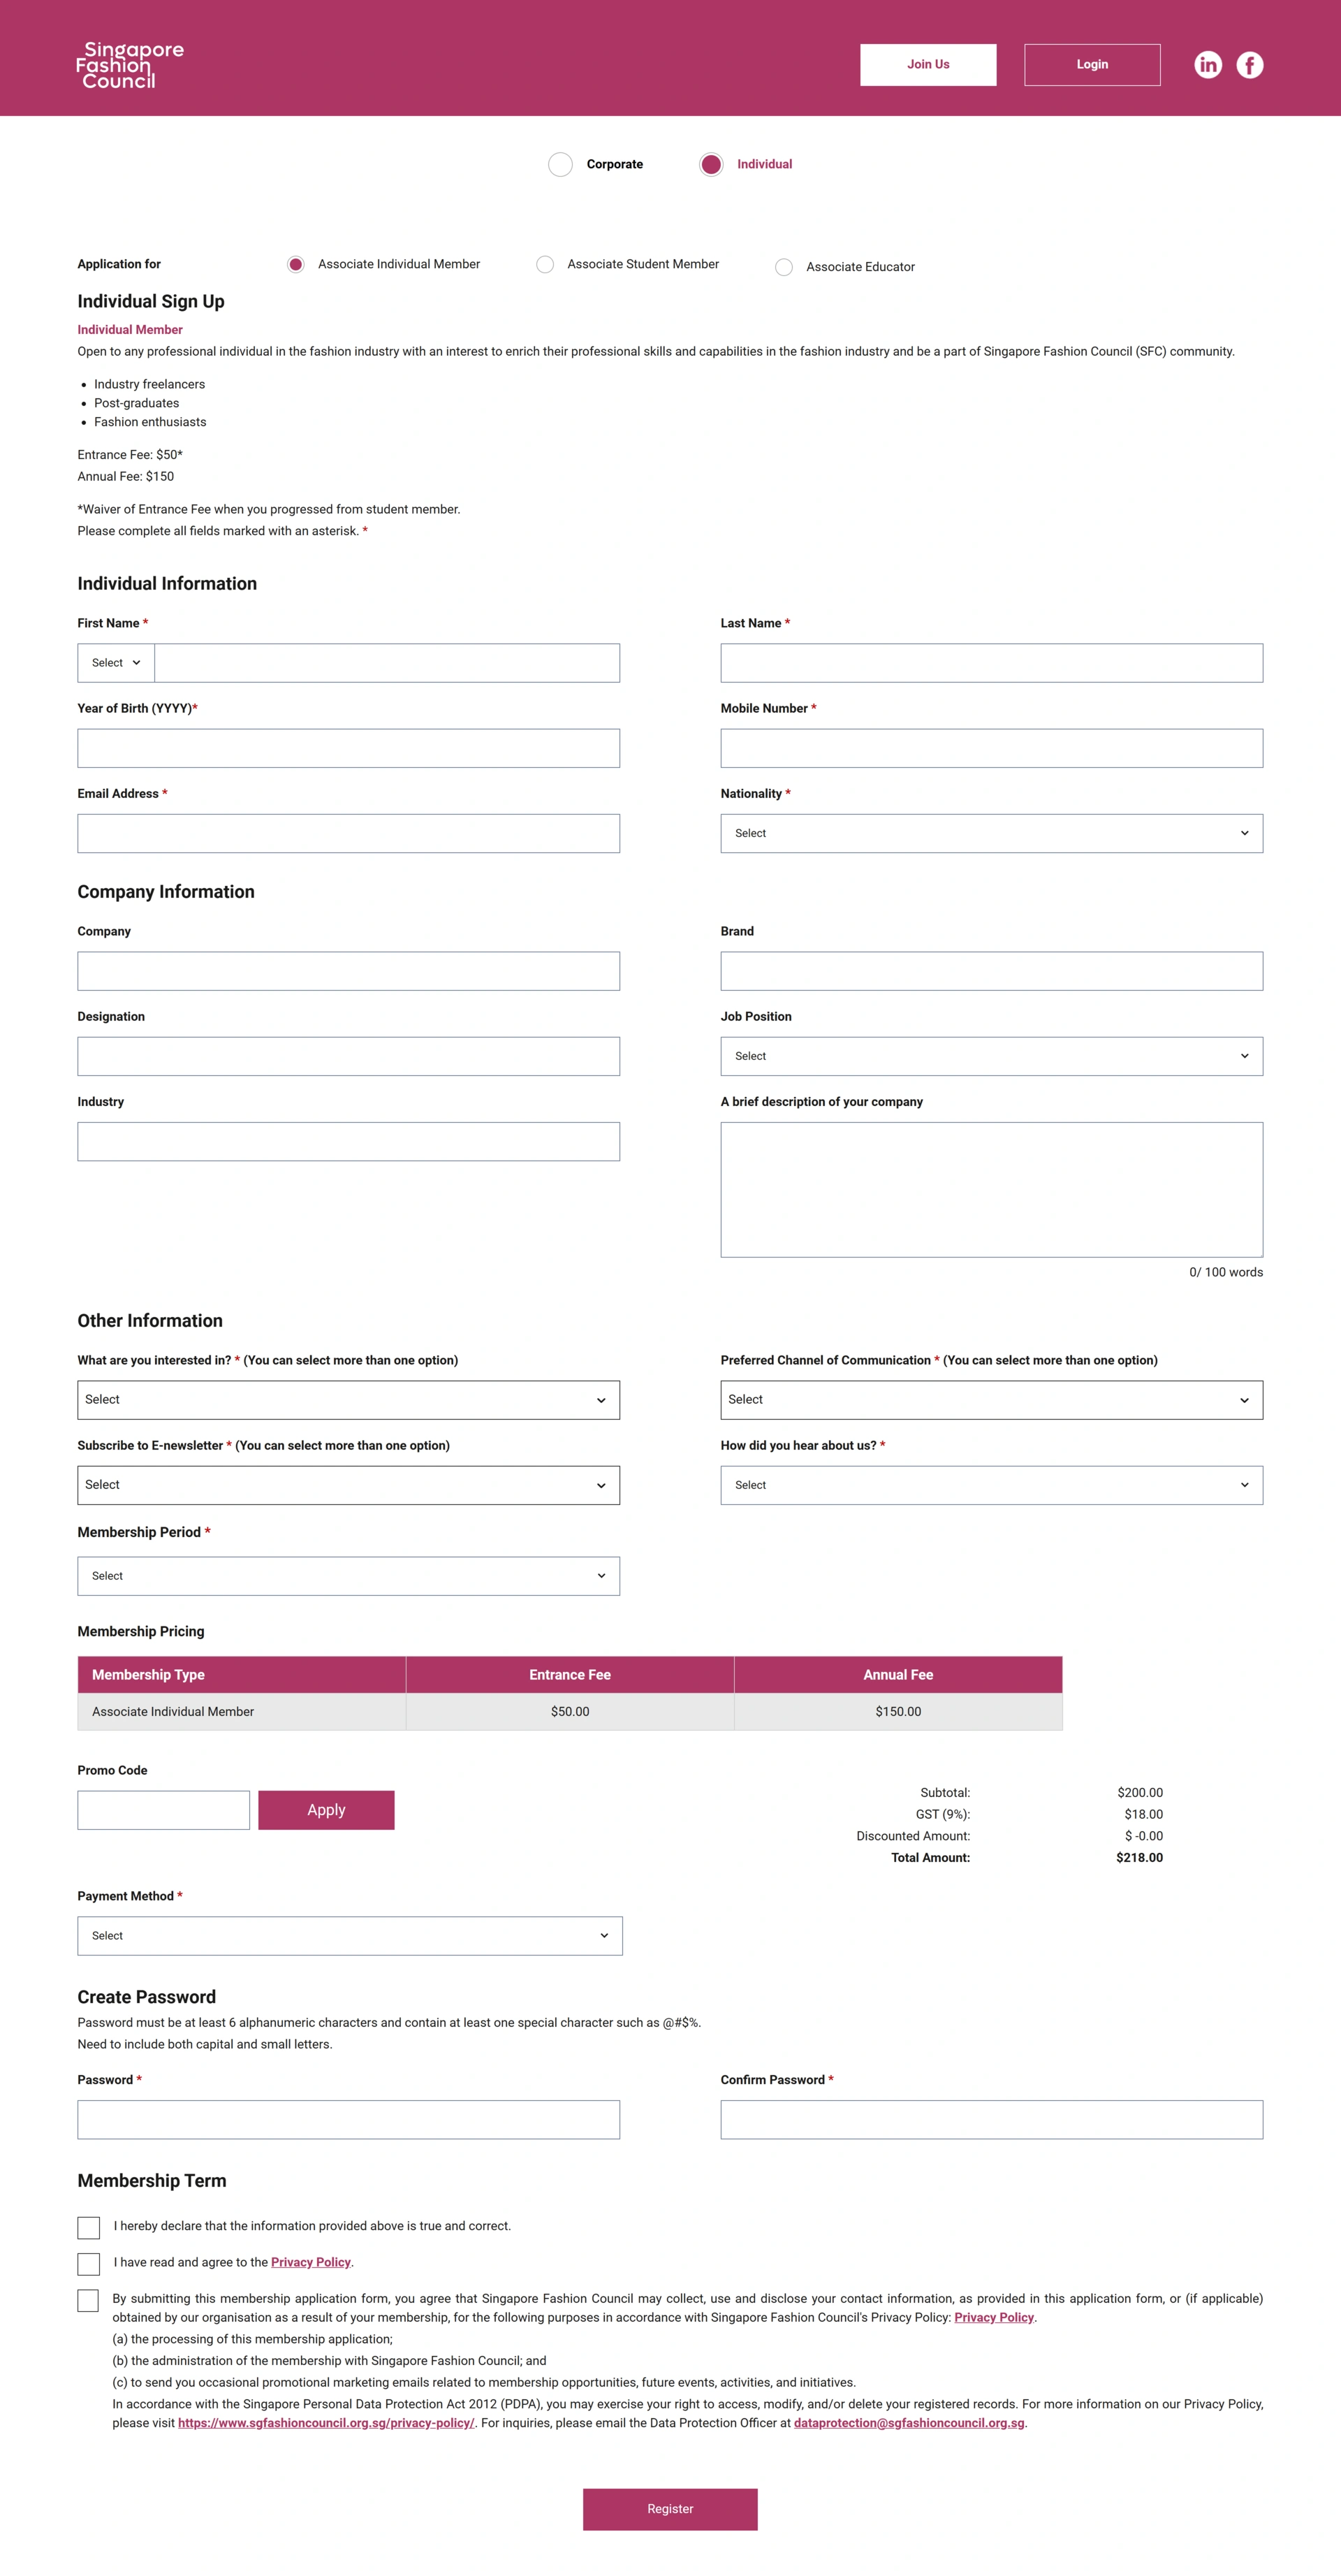Viewport: 1341px width, 2576px height.
Task: Apply the promo code
Action: 326,1810
